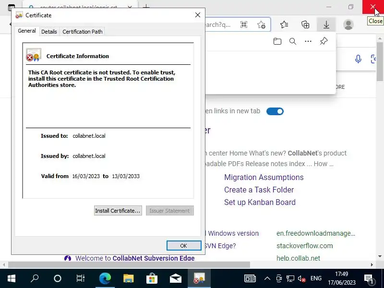Click the vertical scrollbar down arrow
The height and width of the screenshot is (288, 384).
(380, 256)
